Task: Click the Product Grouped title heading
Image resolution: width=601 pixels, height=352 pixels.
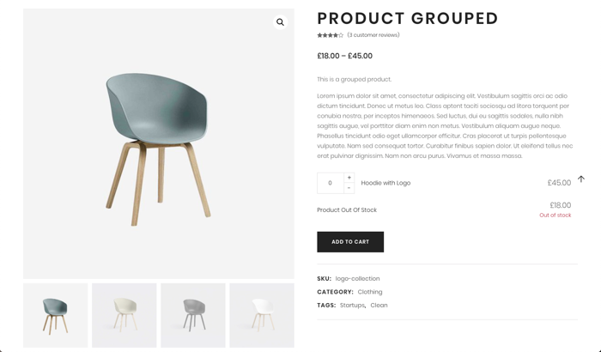Action: (x=408, y=18)
